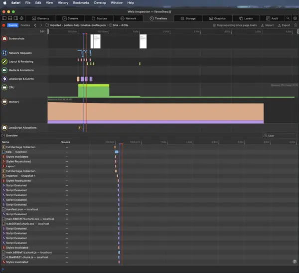Click the Layout & Rendering timeline icon
This screenshot has height=273, width=299.
(4, 62)
